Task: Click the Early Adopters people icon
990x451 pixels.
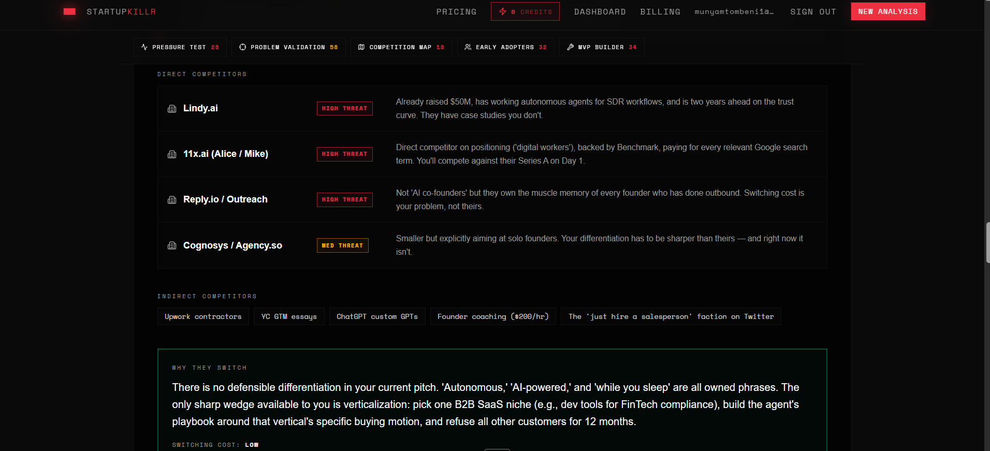Action: click(x=468, y=47)
